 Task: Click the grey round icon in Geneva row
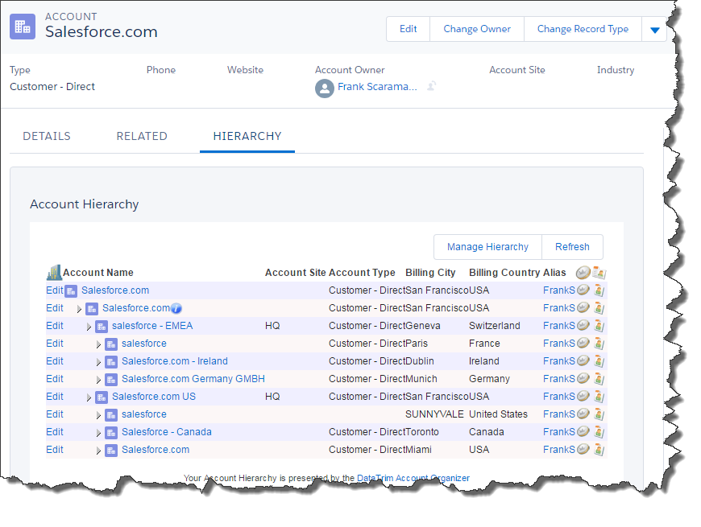pyautogui.click(x=583, y=326)
